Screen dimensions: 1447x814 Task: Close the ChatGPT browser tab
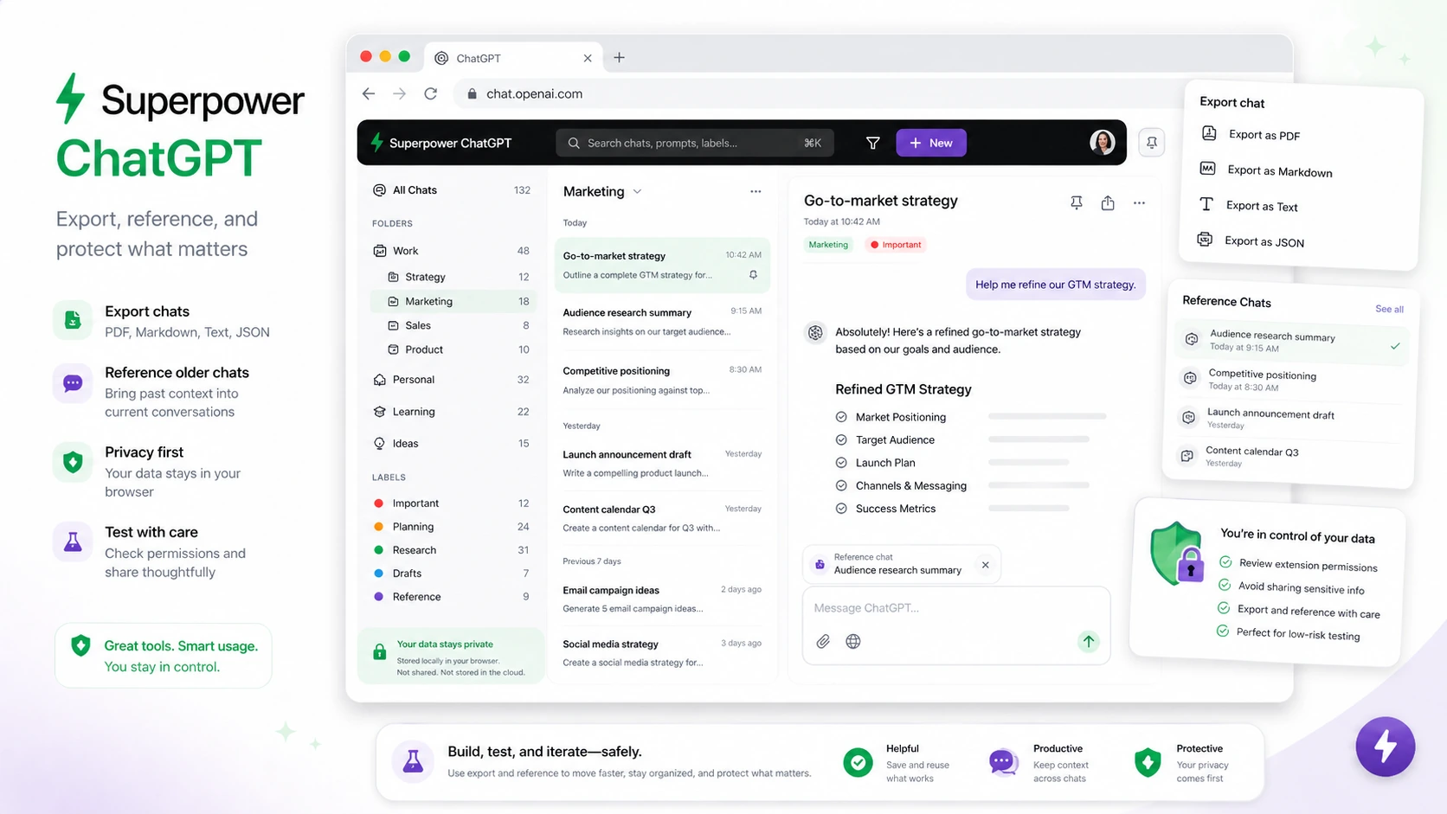pyautogui.click(x=588, y=58)
